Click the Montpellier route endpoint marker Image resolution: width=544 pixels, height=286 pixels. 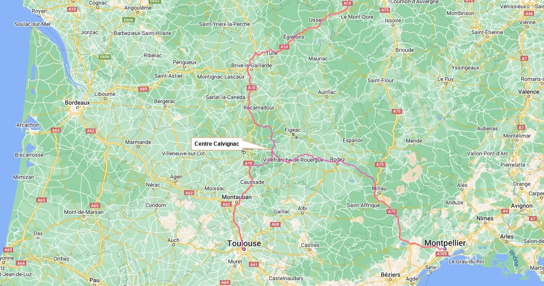(x=445, y=249)
